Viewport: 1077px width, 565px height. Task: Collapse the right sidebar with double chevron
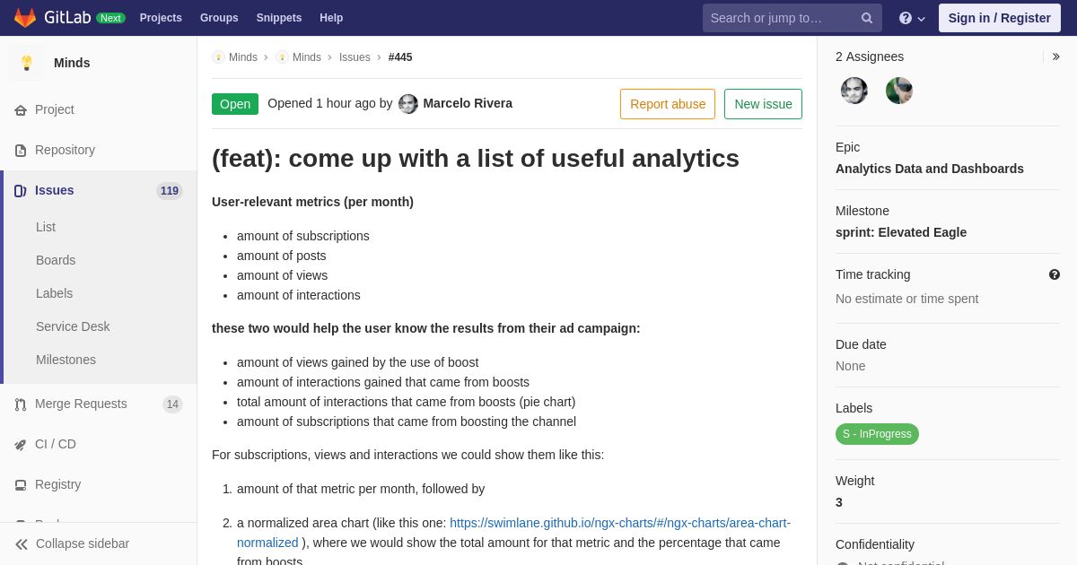pyautogui.click(x=1055, y=56)
